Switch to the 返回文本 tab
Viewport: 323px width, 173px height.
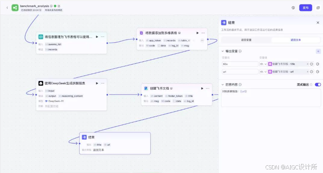coord(296,40)
